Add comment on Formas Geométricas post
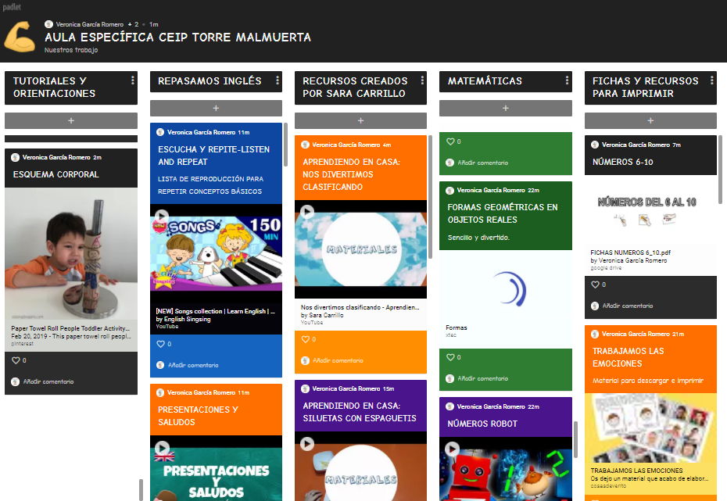 click(x=482, y=378)
